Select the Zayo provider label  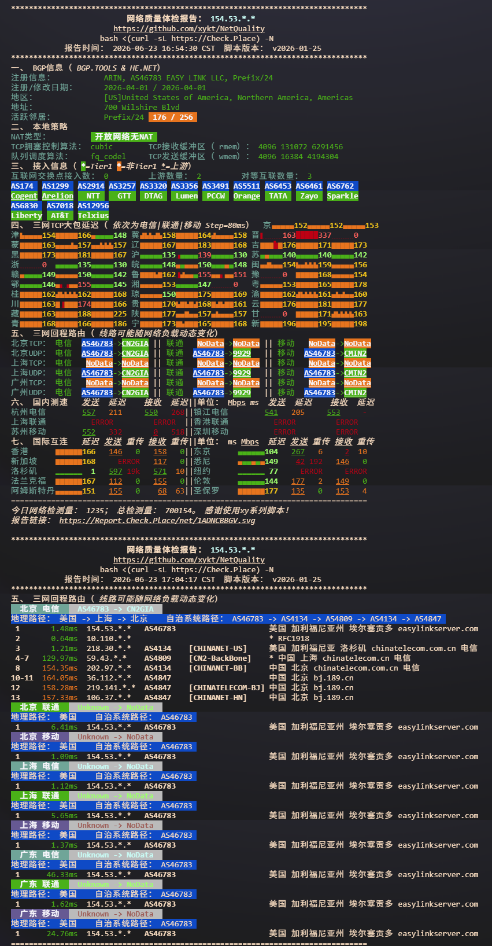coord(309,196)
